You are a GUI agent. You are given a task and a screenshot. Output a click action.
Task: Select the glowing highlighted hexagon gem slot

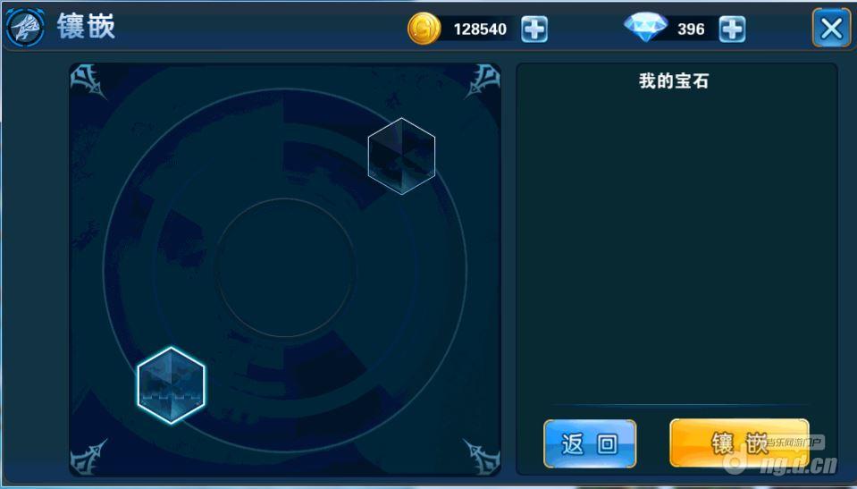point(171,385)
